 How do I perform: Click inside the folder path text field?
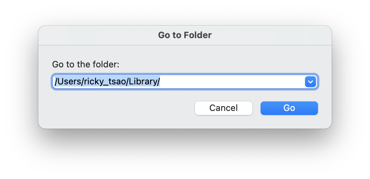click(185, 82)
